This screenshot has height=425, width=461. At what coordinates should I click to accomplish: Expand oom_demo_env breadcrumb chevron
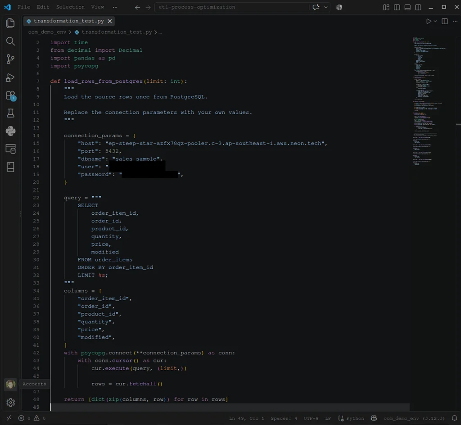pos(70,32)
